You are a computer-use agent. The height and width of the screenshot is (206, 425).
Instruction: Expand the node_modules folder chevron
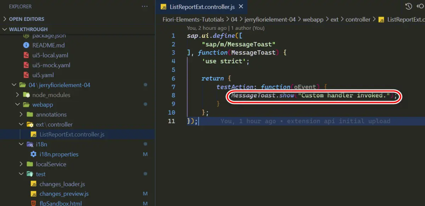[x=17, y=95]
